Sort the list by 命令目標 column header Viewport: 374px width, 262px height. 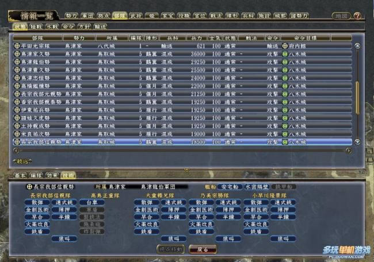306,38
